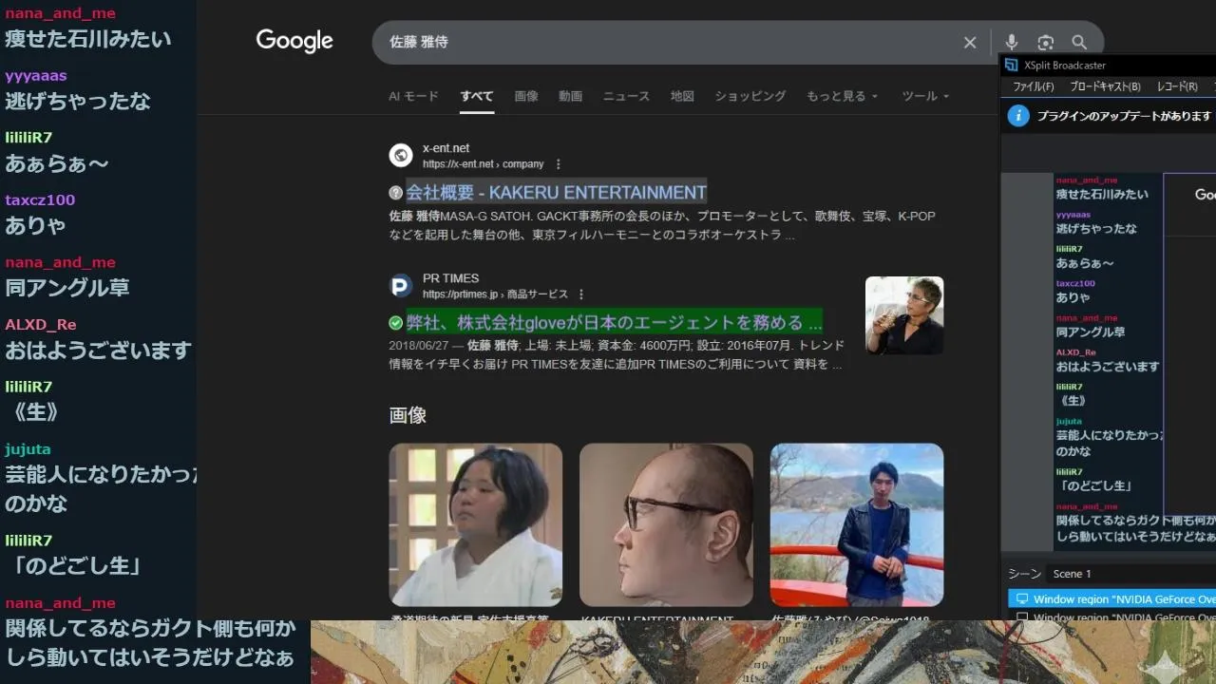Click chat username yyyaaas
Viewport: 1216px width, 684px height.
pos(36,76)
